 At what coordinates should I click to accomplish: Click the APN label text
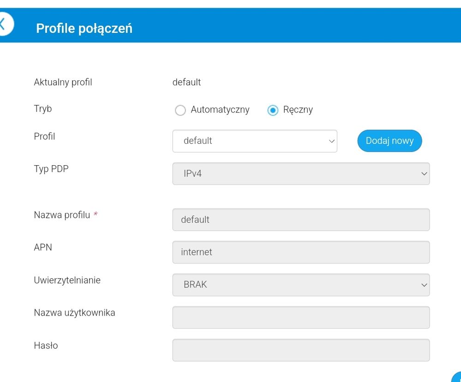point(43,247)
